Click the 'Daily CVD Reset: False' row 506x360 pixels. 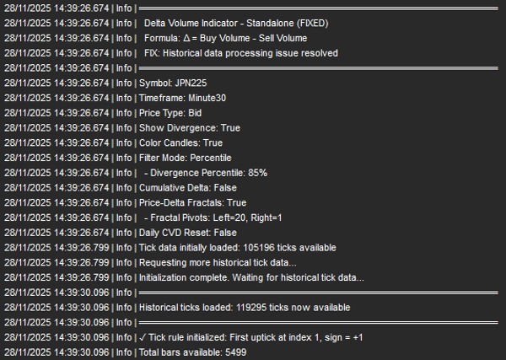tap(187, 233)
